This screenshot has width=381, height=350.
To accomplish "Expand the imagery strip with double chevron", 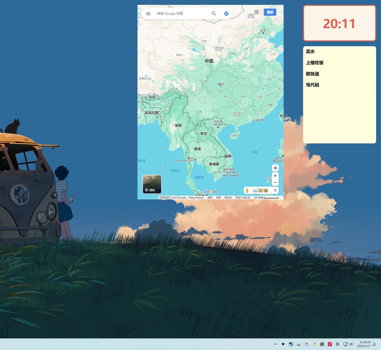I will [275, 190].
